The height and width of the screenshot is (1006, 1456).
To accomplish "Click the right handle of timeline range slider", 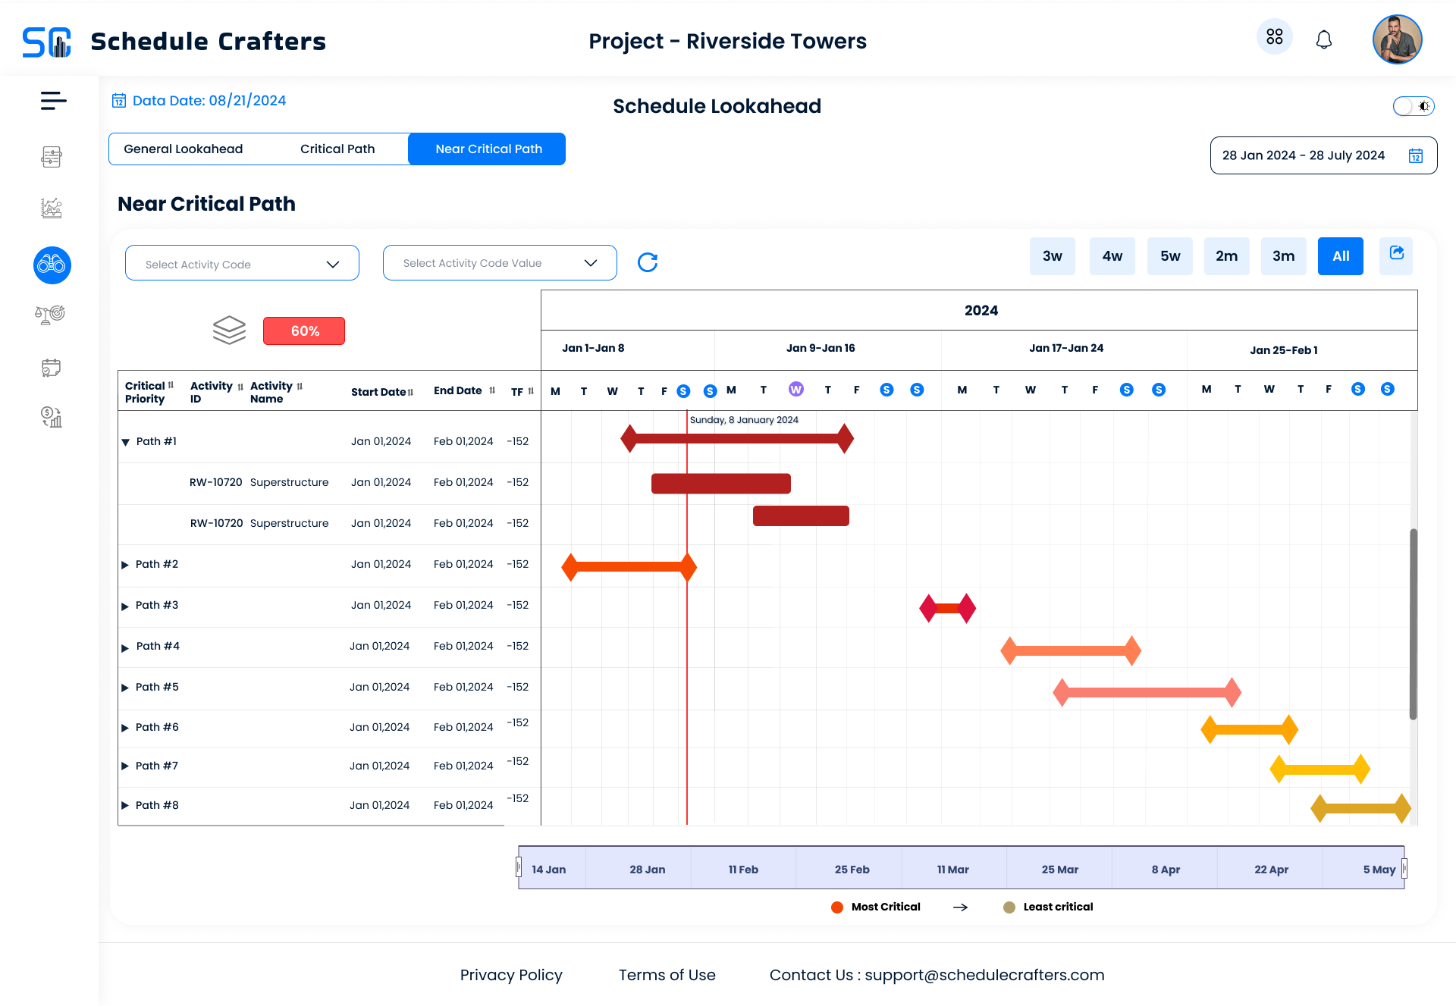I will [x=1404, y=868].
